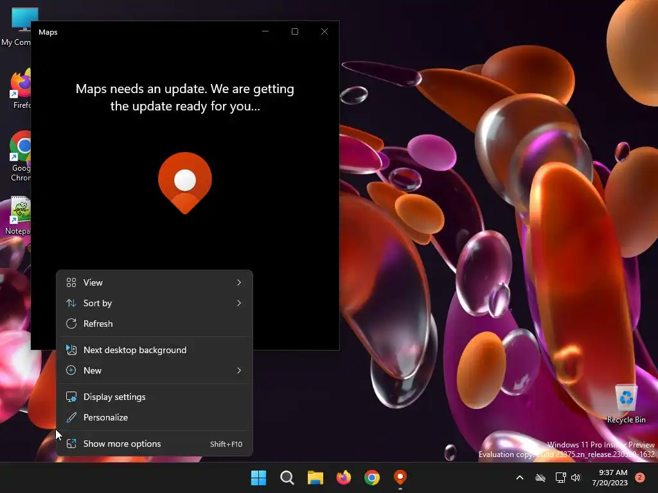Screen dimensions: 658x493
Task: Open the Windows Start menu
Action: click(x=258, y=478)
